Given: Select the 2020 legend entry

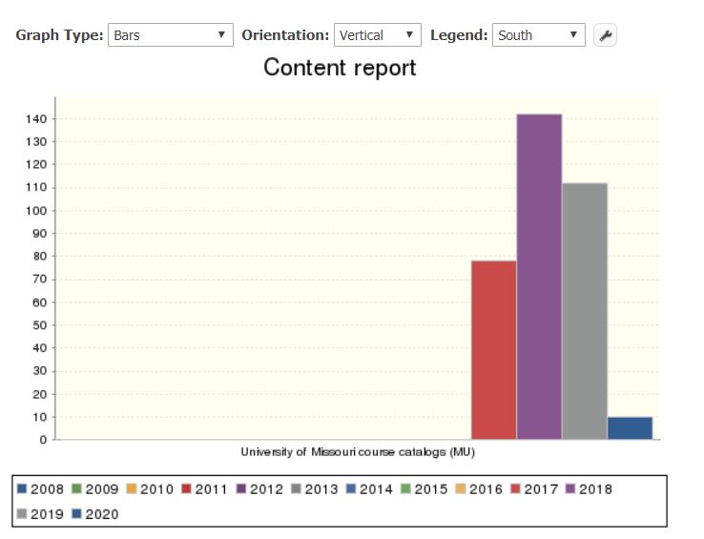Looking at the screenshot, I should pos(95,514).
